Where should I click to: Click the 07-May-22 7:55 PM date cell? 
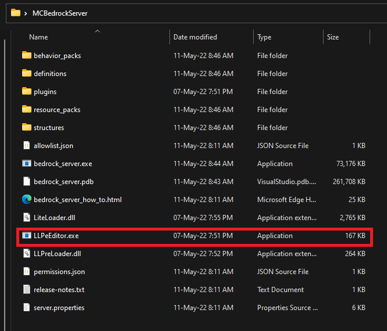pos(203,218)
